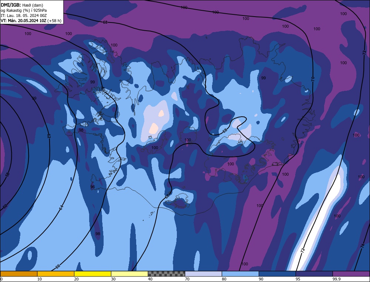370x282 pixels.
Task: Click the dark orange 0–10 legend swatch
Action: pos(18,274)
